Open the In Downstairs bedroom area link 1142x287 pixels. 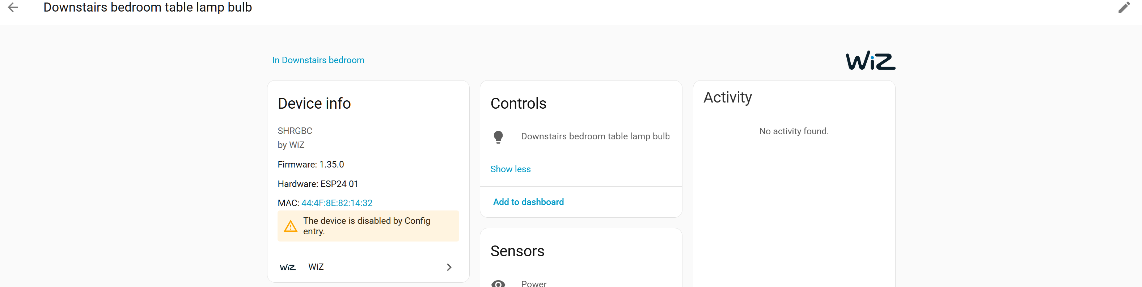(x=318, y=60)
